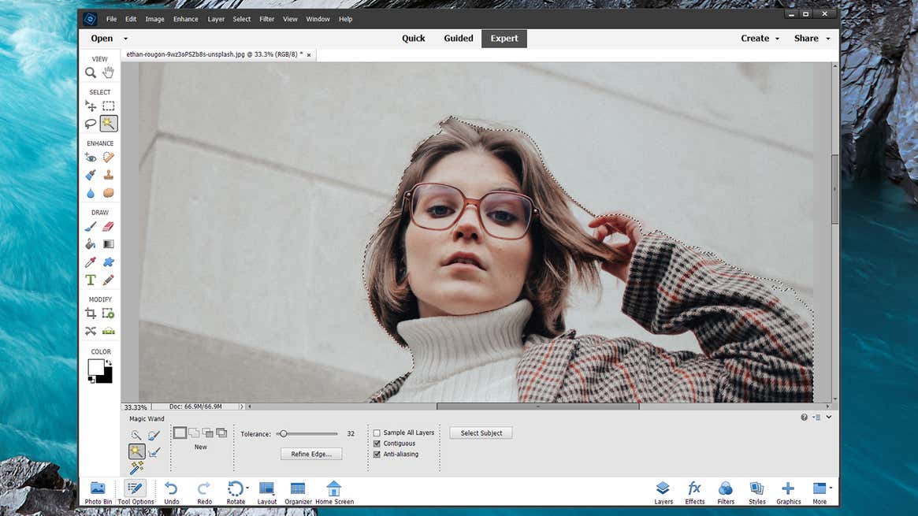Select the Sponge tool

[108, 192]
